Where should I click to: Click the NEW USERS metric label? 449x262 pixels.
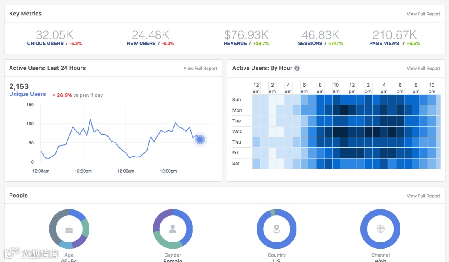click(141, 44)
